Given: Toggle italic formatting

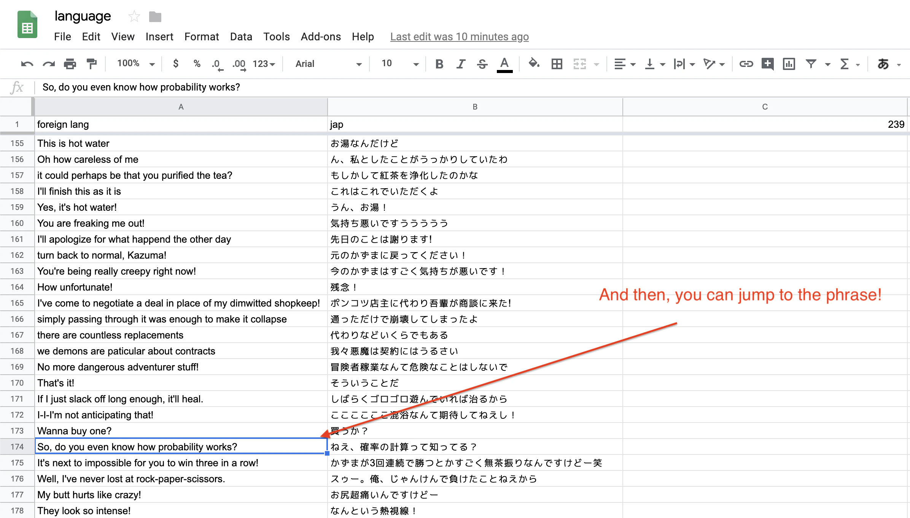Looking at the screenshot, I should (461, 64).
